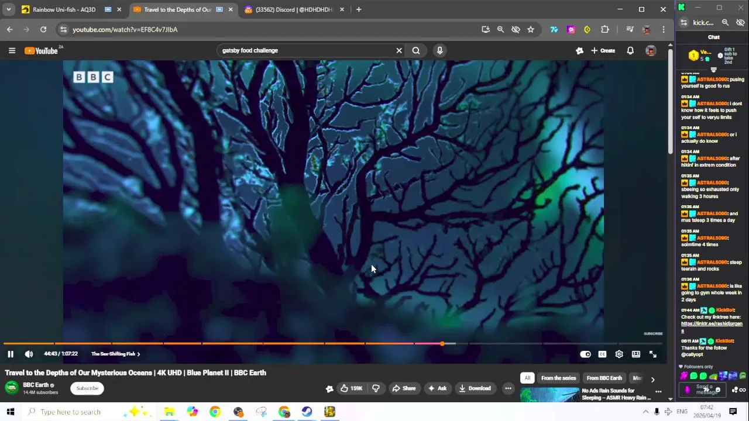749x421 pixels.
Task: Open the BBC Earth channel name
Action: tap(36, 385)
